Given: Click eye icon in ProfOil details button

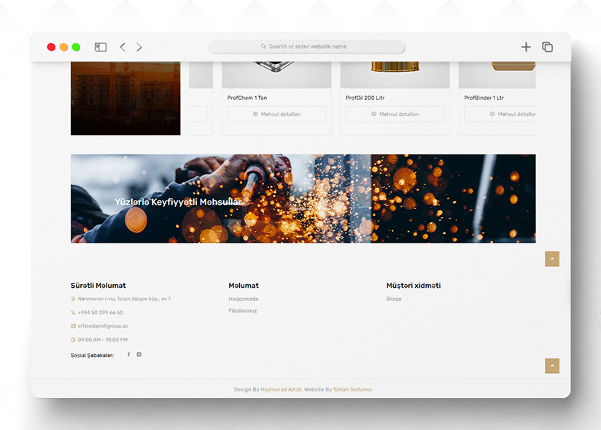Looking at the screenshot, I should tap(373, 114).
